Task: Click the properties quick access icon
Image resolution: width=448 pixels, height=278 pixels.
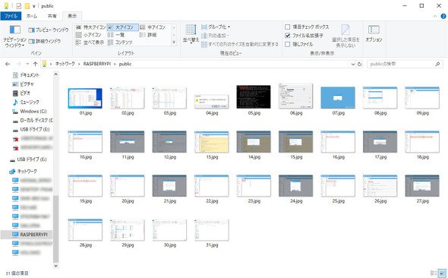Action: click(x=18, y=6)
